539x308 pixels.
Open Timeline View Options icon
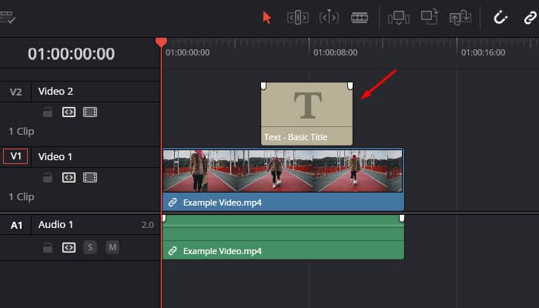point(8,17)
